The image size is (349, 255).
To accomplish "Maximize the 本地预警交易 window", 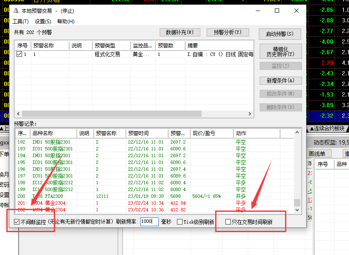I will click(x=277, y=11).
